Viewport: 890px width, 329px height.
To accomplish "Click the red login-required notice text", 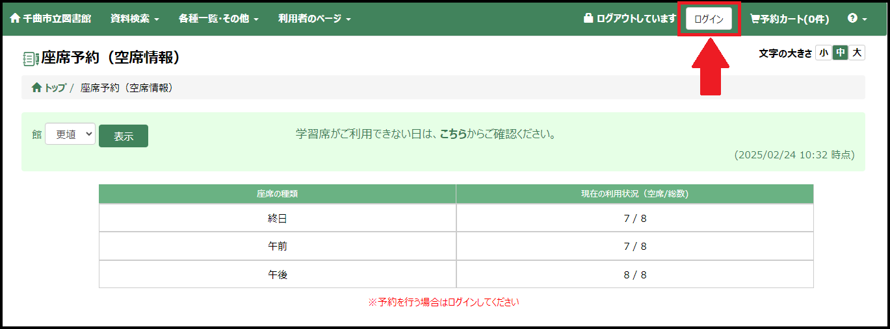I will point(444,302).
